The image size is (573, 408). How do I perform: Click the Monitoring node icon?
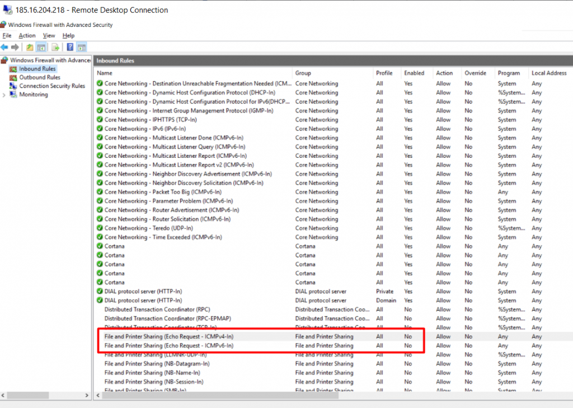pos(14,94)
